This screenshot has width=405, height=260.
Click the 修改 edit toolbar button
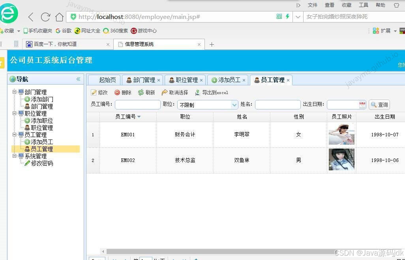tap(99, 92)
